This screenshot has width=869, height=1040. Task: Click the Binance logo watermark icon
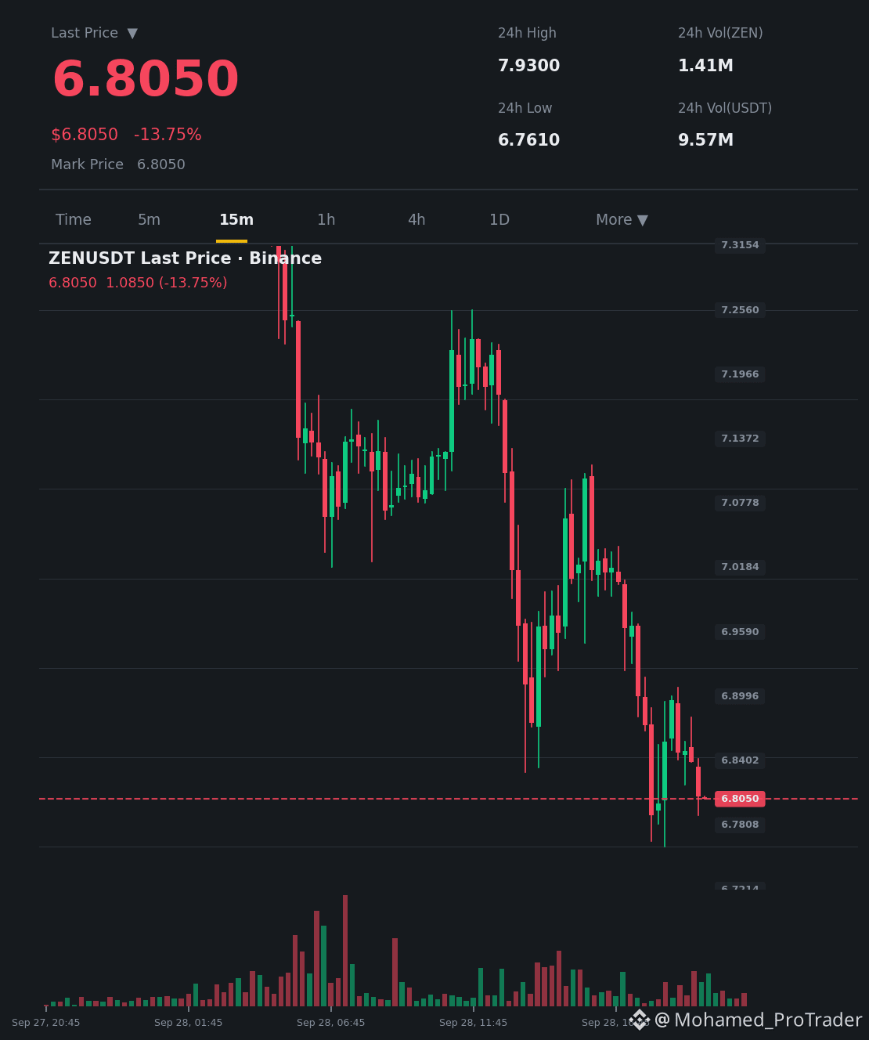pyautogui.click(x=640, y=1019)
